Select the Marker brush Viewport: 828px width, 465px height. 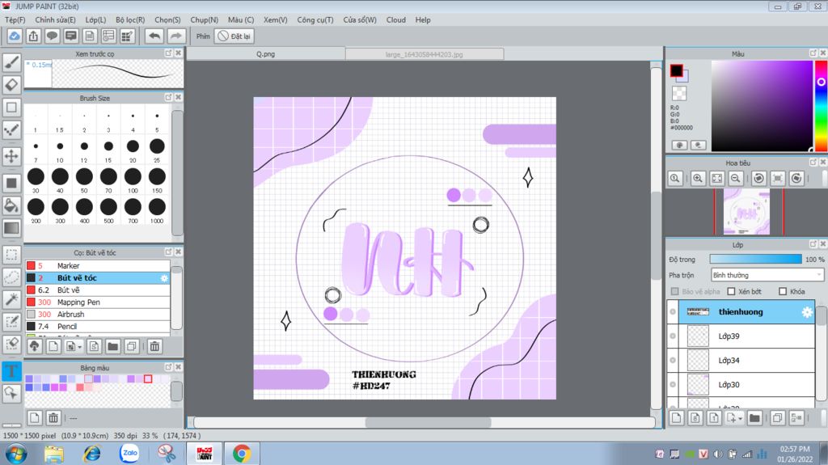(x=98, y=266)
